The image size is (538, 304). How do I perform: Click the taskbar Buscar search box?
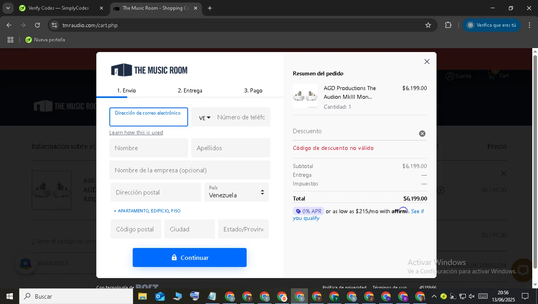(76, 296)
